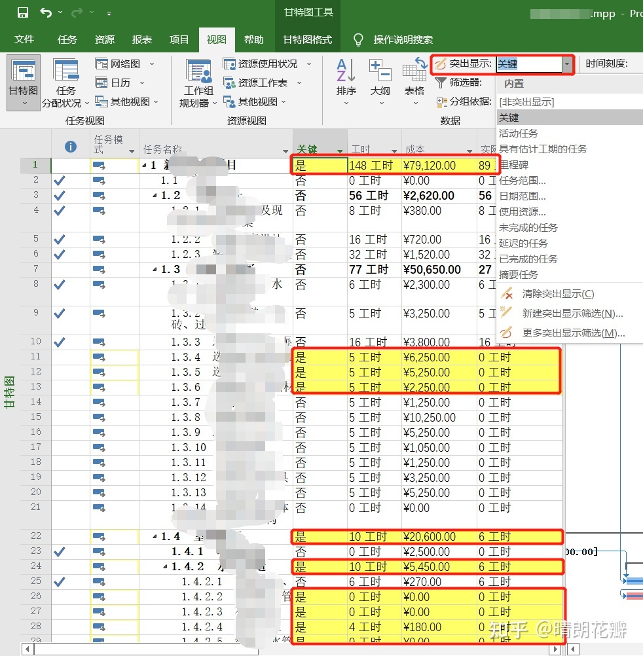Open Other Views under task views

coord(126,101)
